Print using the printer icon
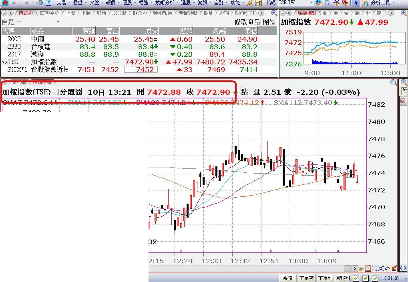The image size is (408, 282). [x=40, y=3]
